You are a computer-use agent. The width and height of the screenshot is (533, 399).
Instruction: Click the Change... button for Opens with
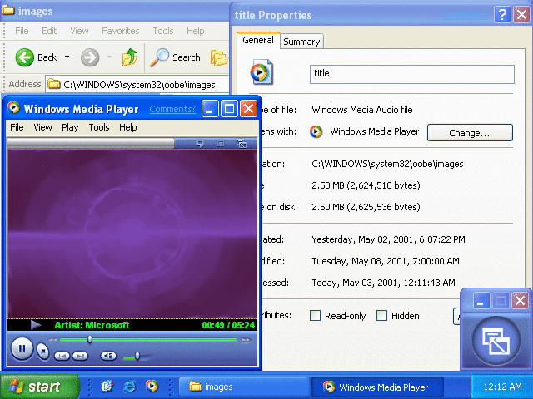470,133
